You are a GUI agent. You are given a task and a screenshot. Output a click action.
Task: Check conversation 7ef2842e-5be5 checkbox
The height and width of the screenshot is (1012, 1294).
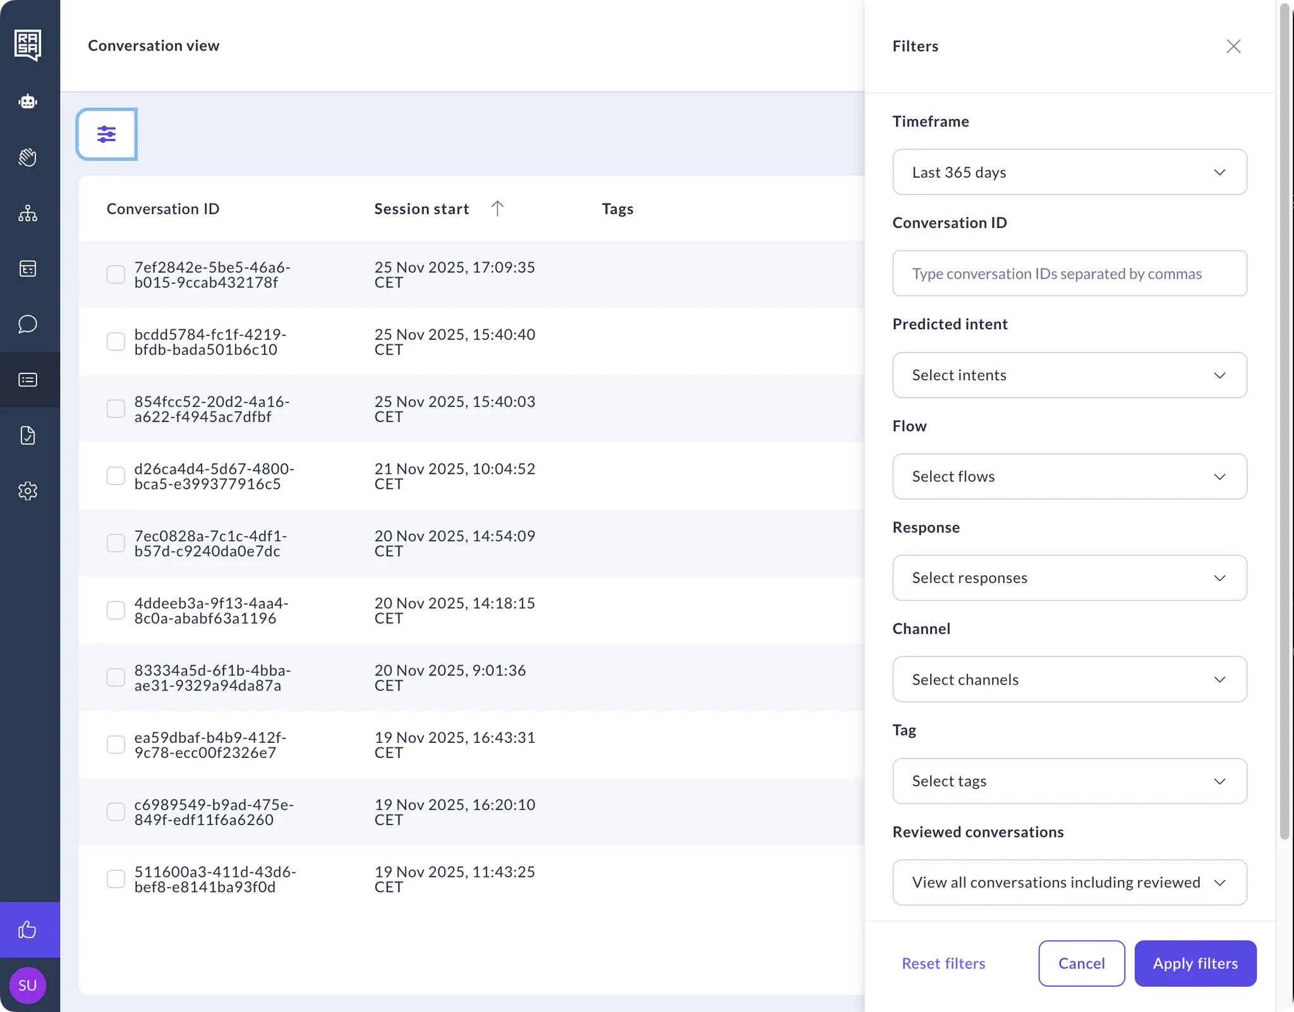coord(116,274)
